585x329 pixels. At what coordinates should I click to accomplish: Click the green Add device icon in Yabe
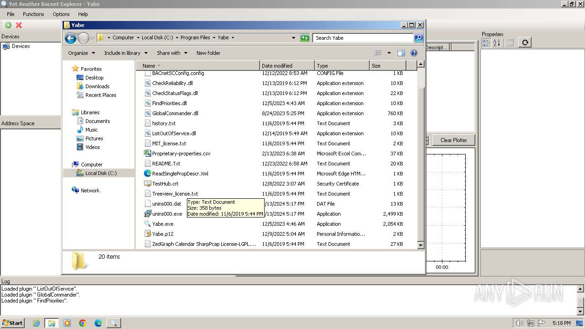click(x=8, y=25)
